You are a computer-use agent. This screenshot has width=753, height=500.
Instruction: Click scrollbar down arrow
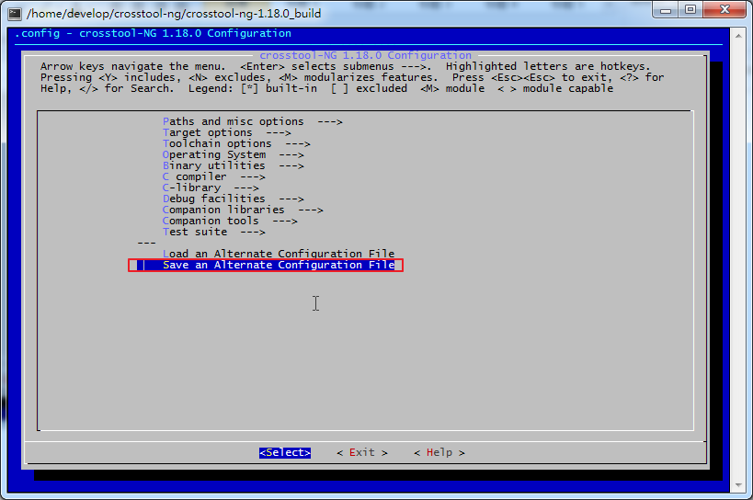click(738, 485)
